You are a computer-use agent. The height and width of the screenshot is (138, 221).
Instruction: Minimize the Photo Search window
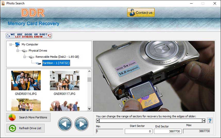point(191,3)
